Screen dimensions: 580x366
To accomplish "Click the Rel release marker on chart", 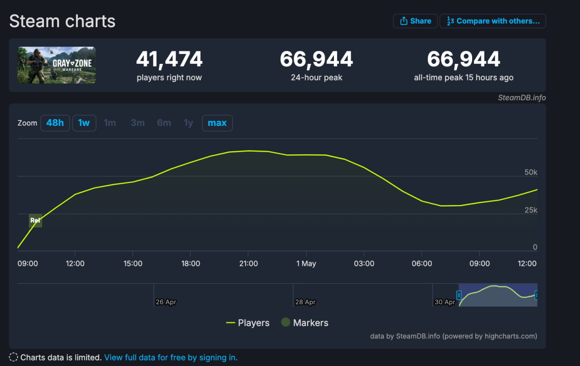I will pyautogui.click(x=35, y=221).
